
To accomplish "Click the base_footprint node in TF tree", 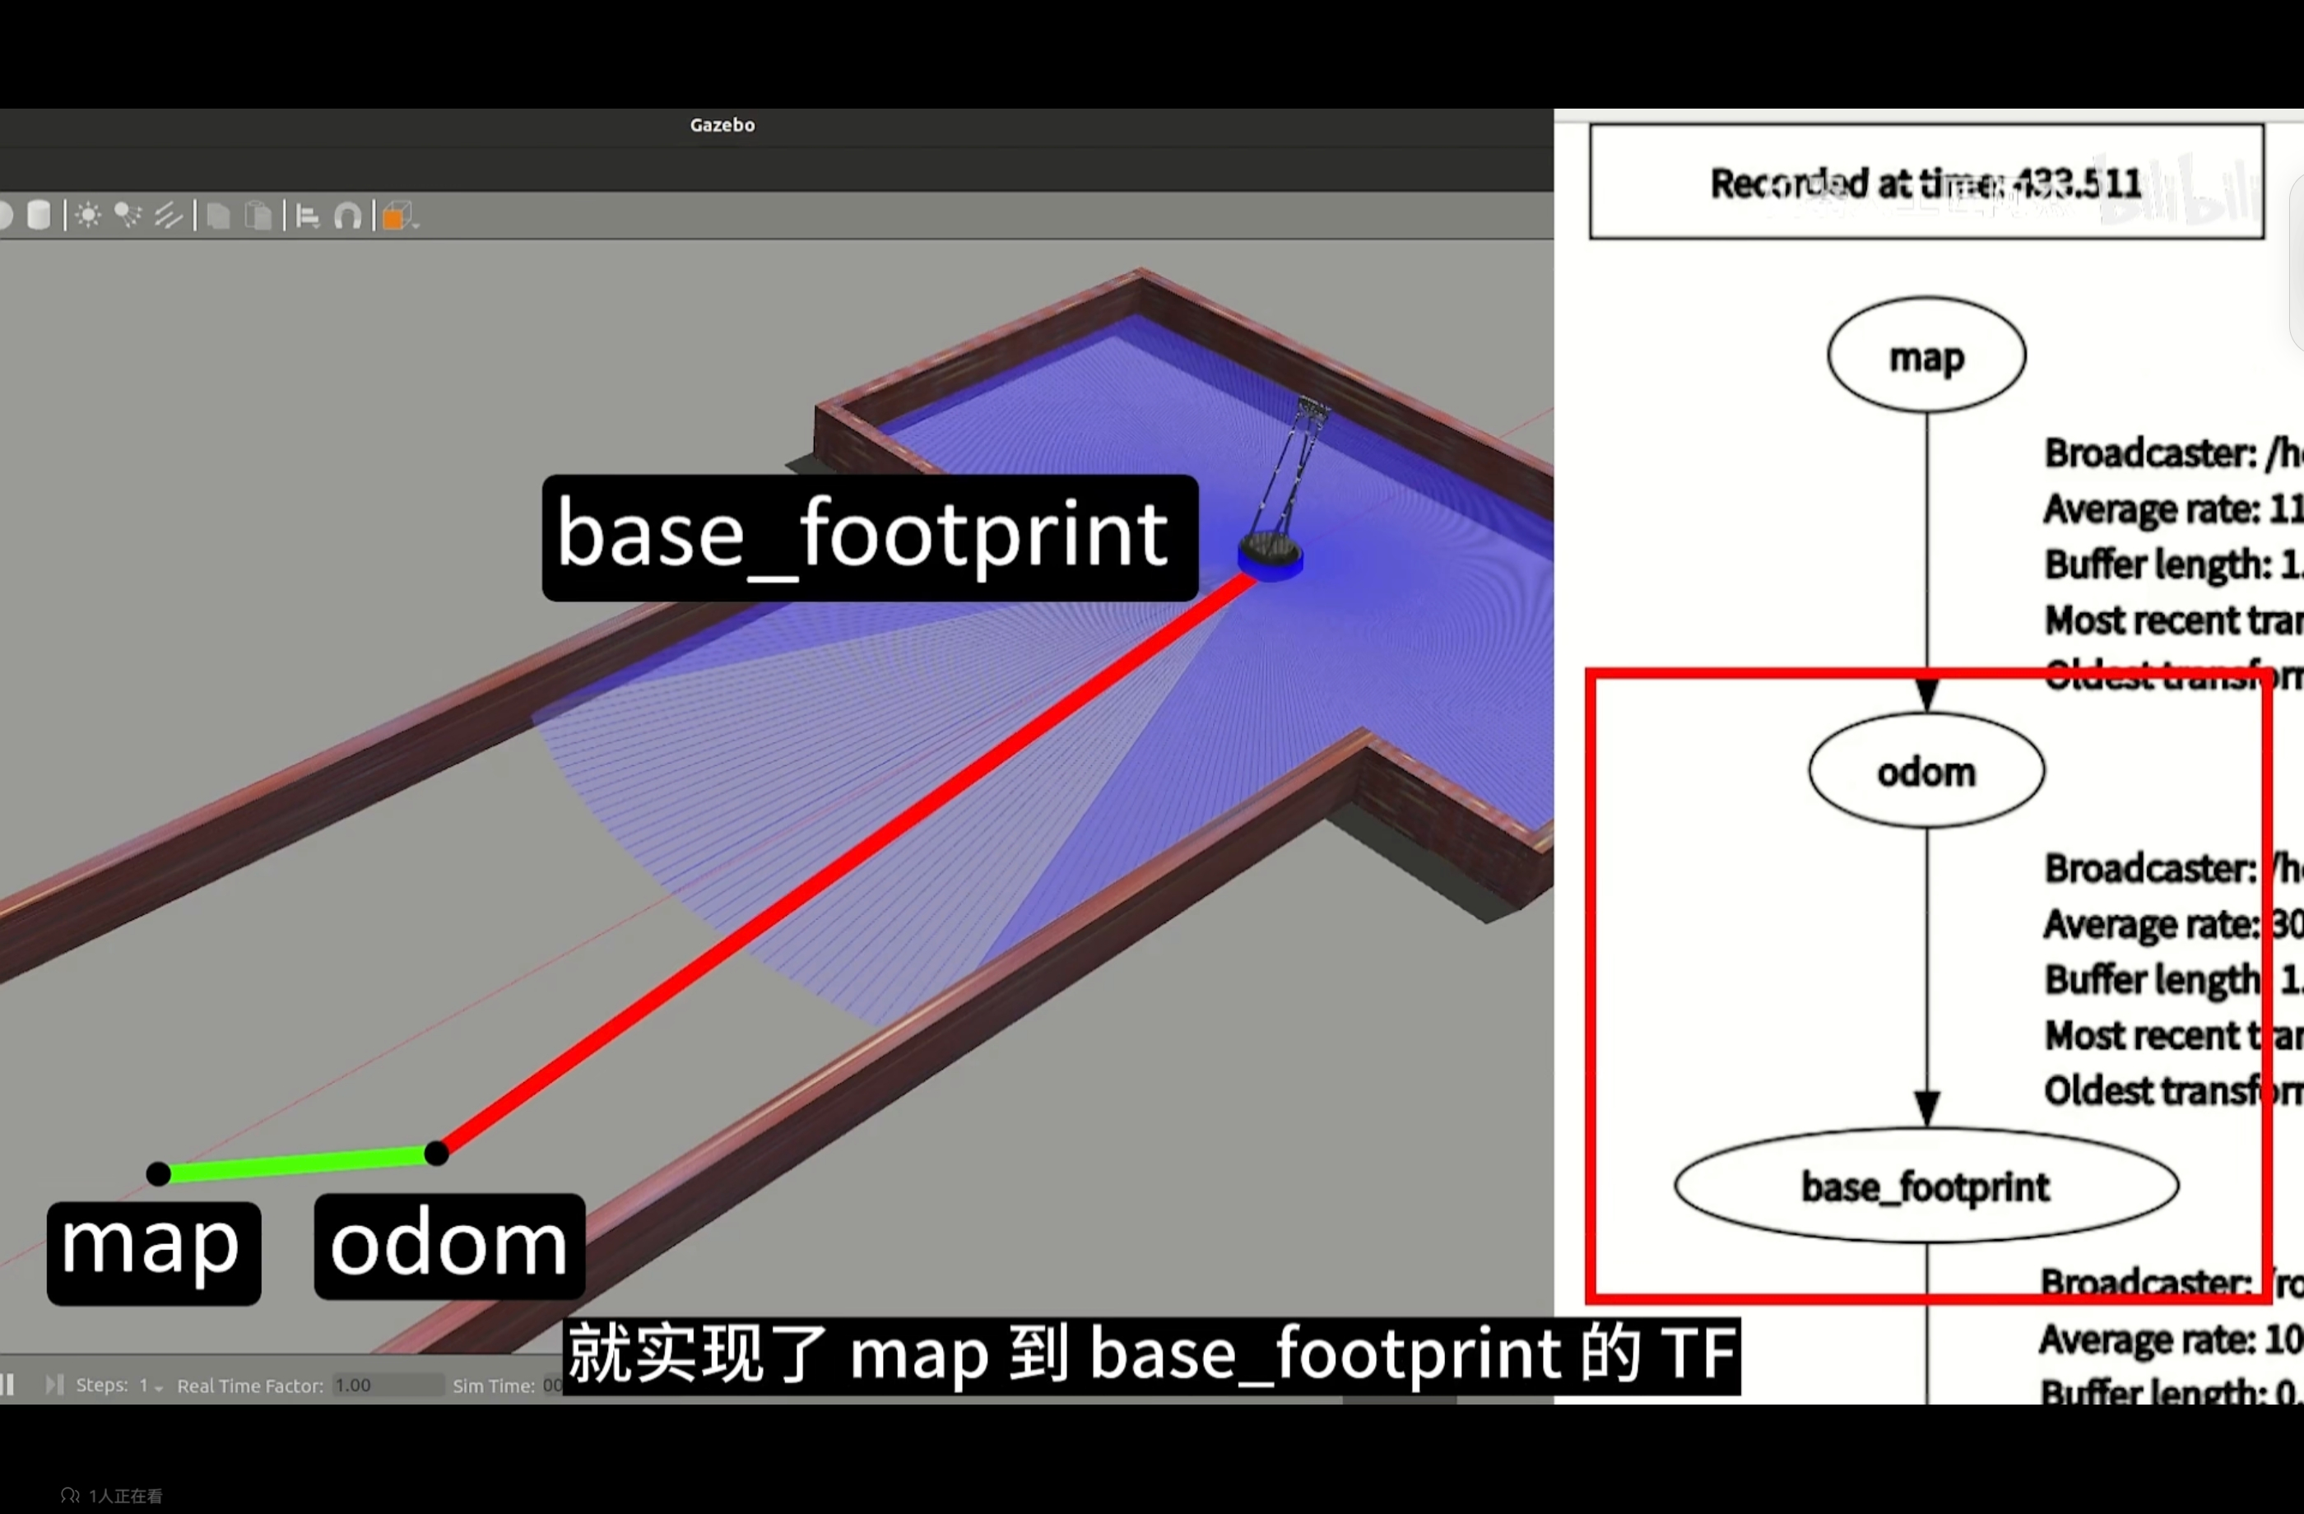I will (x=1926, y=1186).
